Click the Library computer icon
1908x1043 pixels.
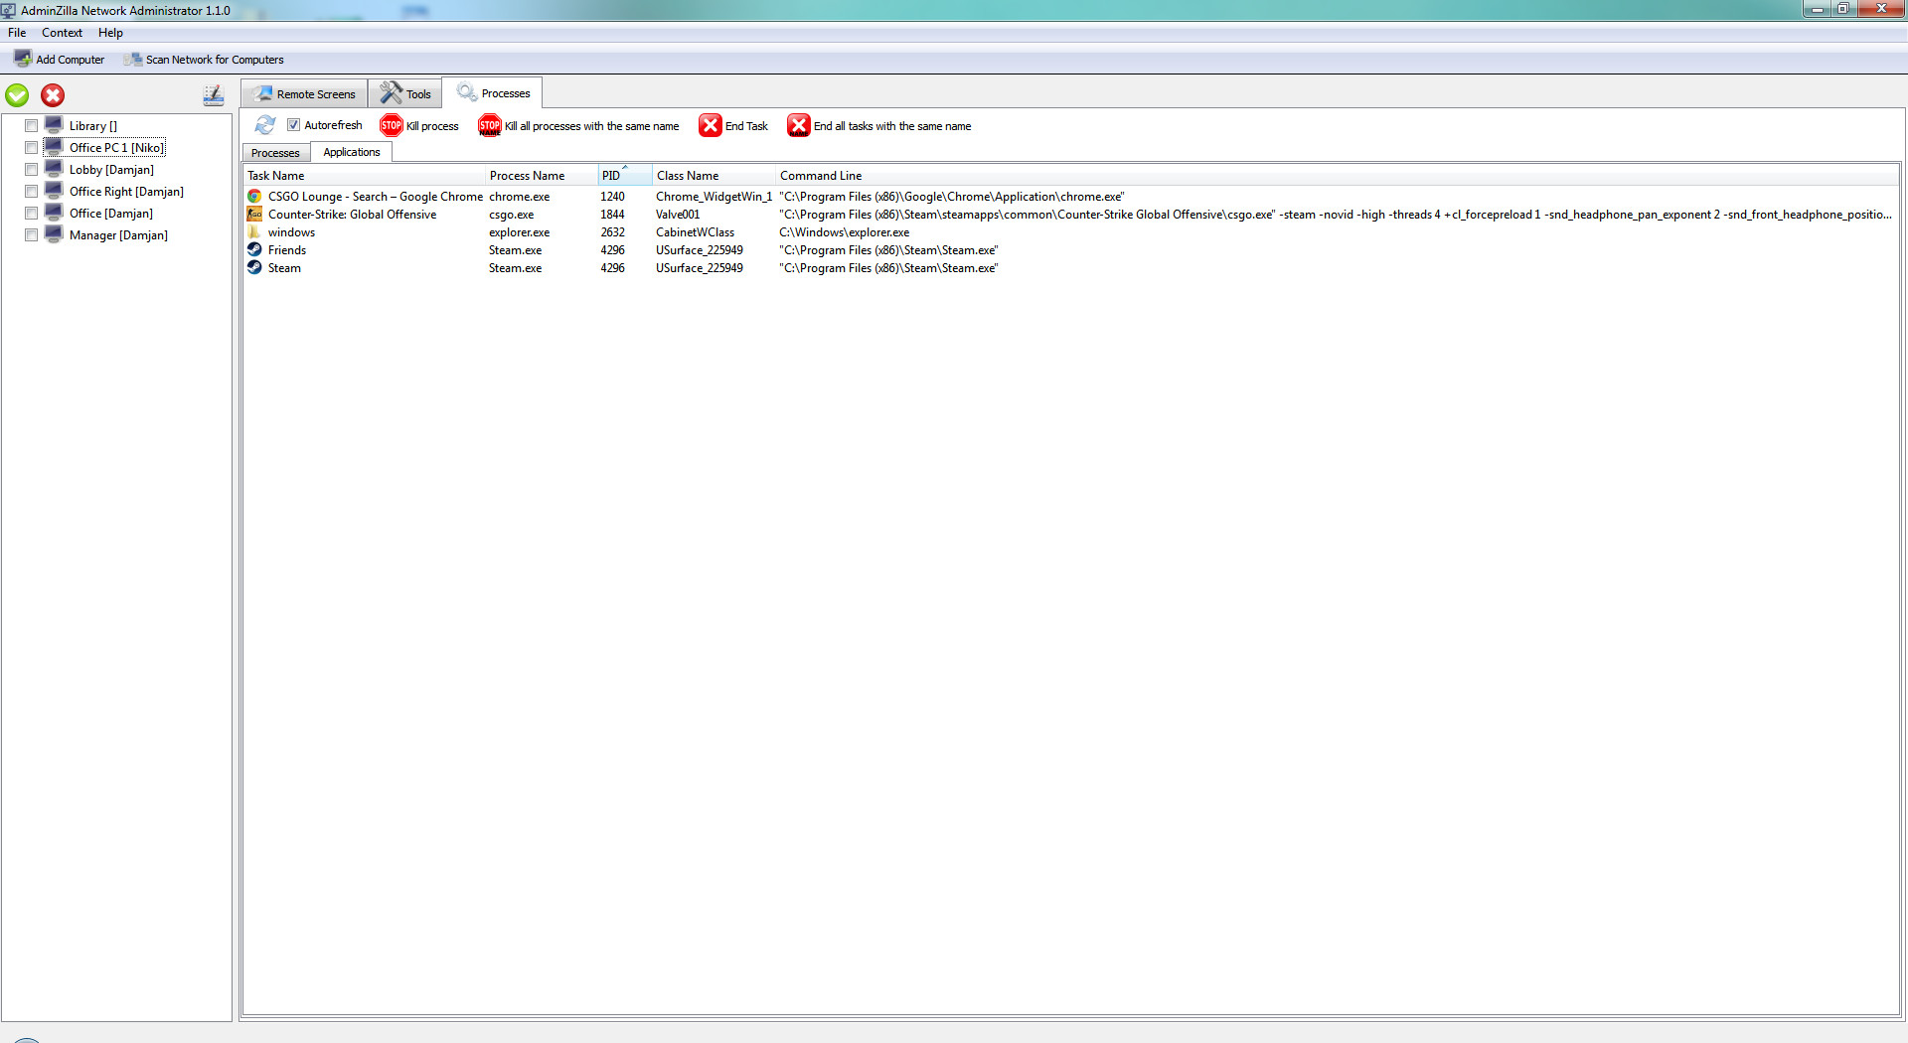[x=54, y=125]
